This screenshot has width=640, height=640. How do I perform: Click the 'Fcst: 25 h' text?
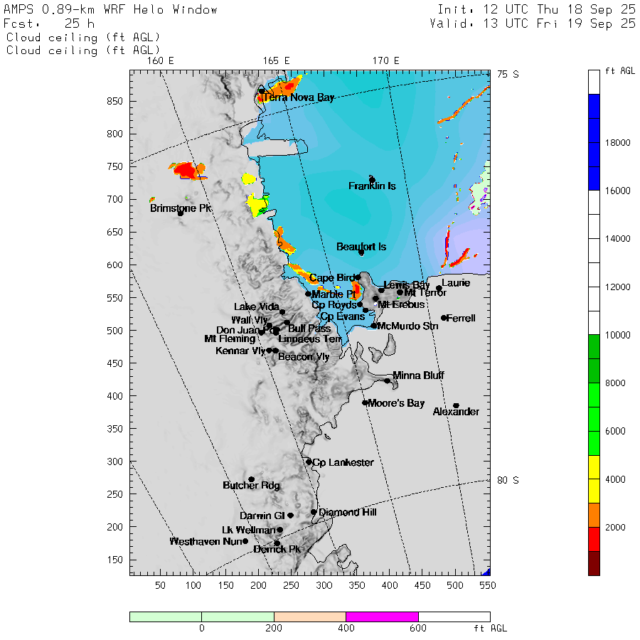coord(49,23)
